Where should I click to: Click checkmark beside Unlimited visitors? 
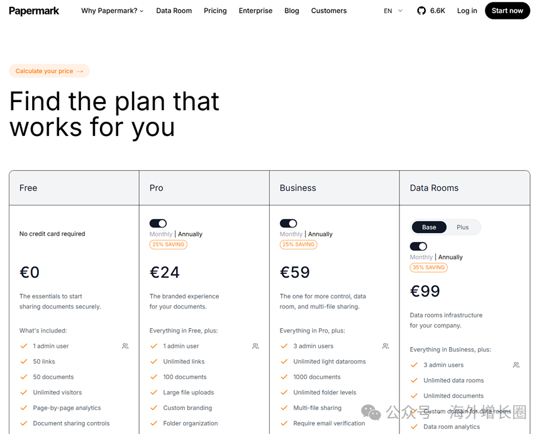[24, 392]
